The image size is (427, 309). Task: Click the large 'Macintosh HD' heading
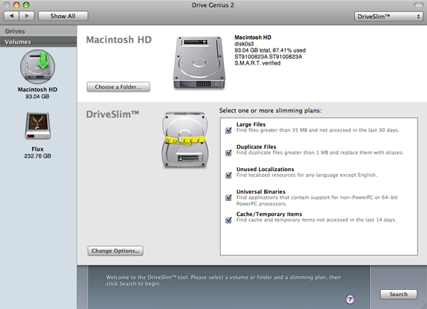click(x=119, y=40)
